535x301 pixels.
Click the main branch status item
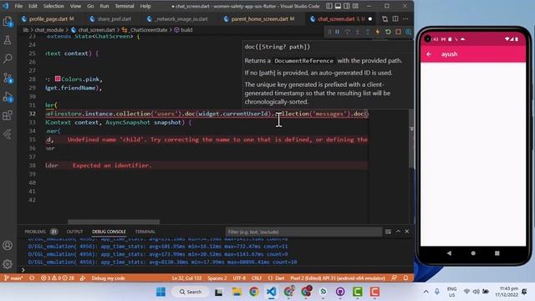pos(13,278)
